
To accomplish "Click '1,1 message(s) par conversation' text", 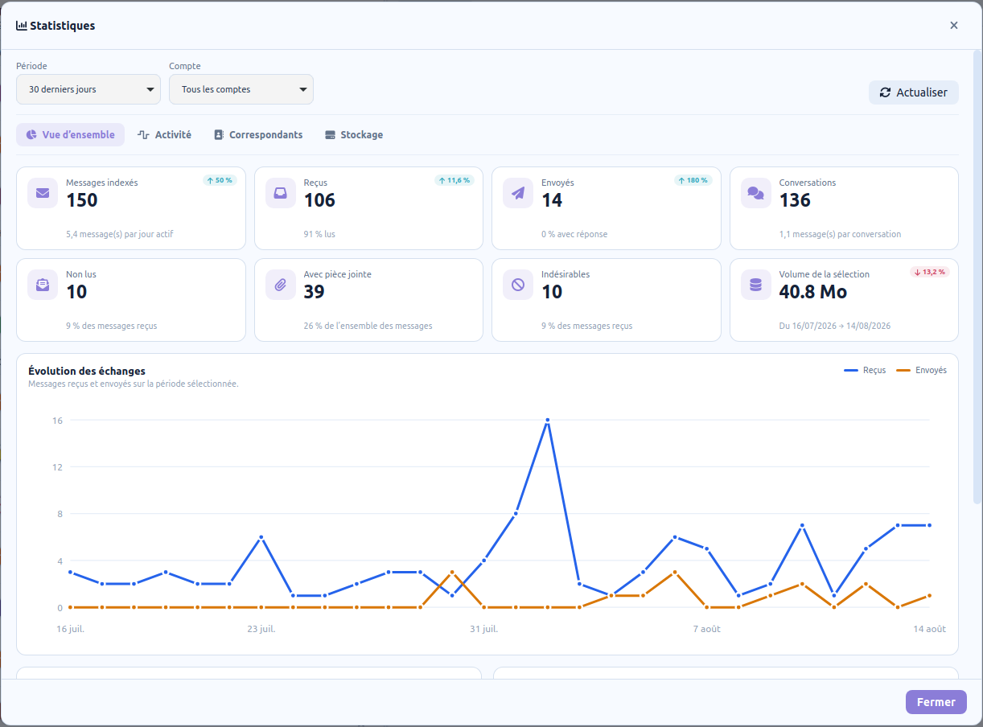I will tap(840, 235).
